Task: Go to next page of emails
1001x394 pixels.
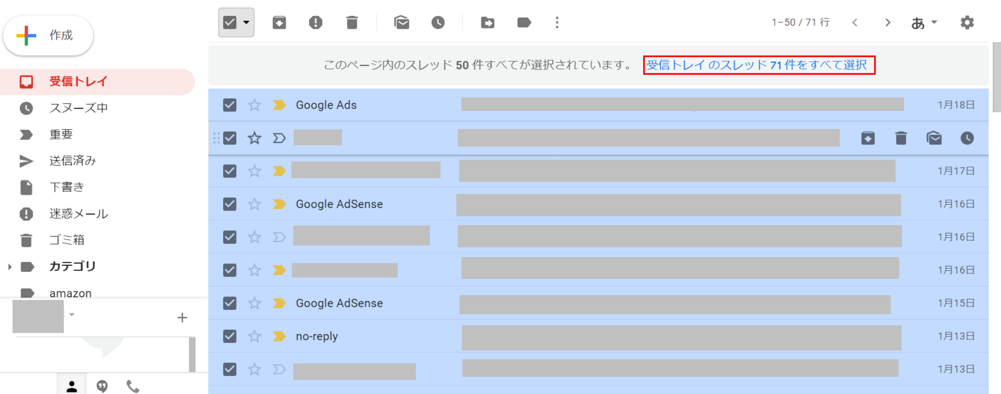Action: point(888,22)
